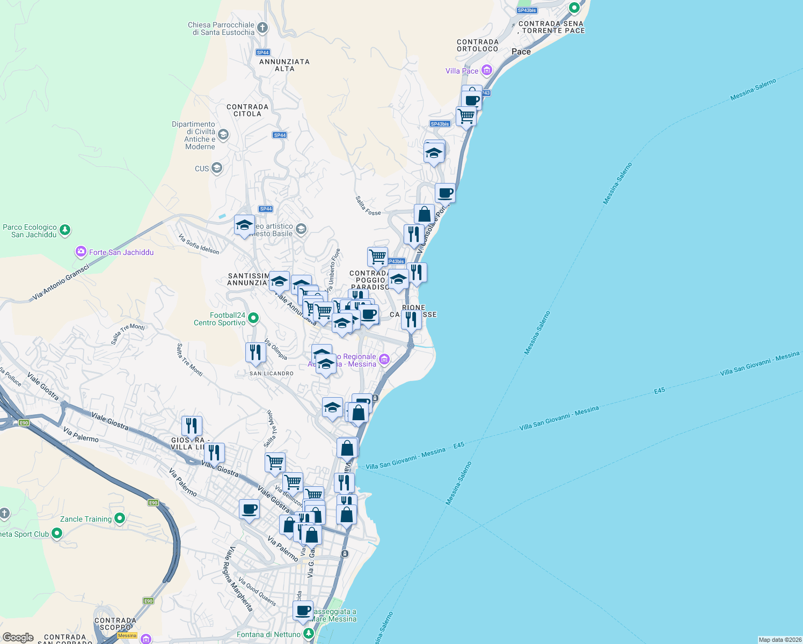Select the shopping bag pin on the waterfront
Image resolution: width=803 pixels, height=644 pixels.
pyautogui.click(x=347, y=447)
